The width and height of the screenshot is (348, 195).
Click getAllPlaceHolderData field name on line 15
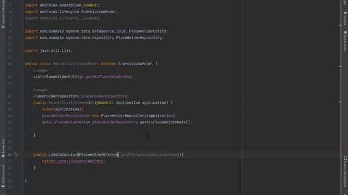point(108,77)
